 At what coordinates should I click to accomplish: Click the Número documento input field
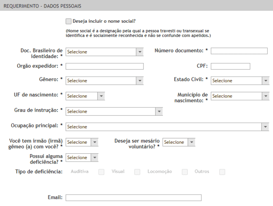coord(239,51)
